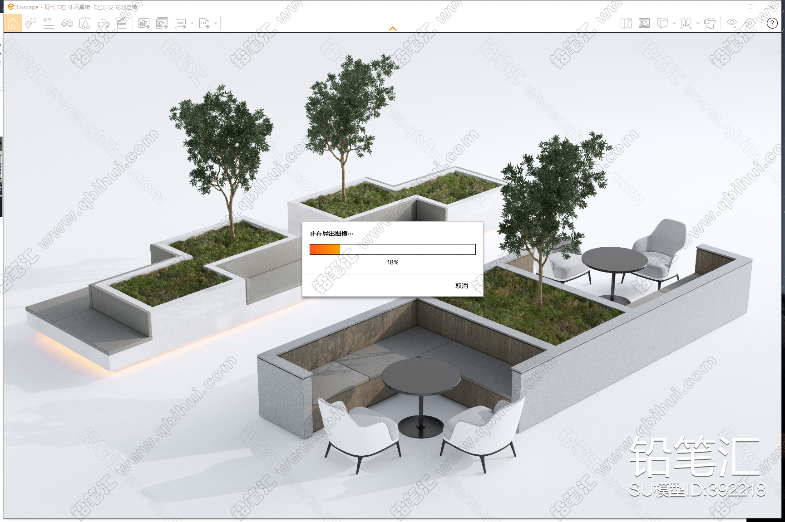Click the export progress bar
785x522 pixels.
tap(393, 249)
